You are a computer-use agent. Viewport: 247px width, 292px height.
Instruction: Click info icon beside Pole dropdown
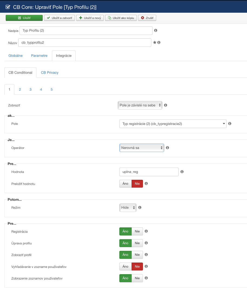(x=230, y=124)
